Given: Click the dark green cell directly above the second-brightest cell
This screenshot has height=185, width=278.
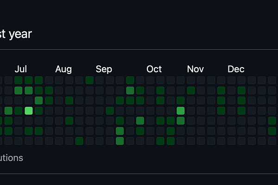Looking at the screenshot, I should click(x=181, y=100).
